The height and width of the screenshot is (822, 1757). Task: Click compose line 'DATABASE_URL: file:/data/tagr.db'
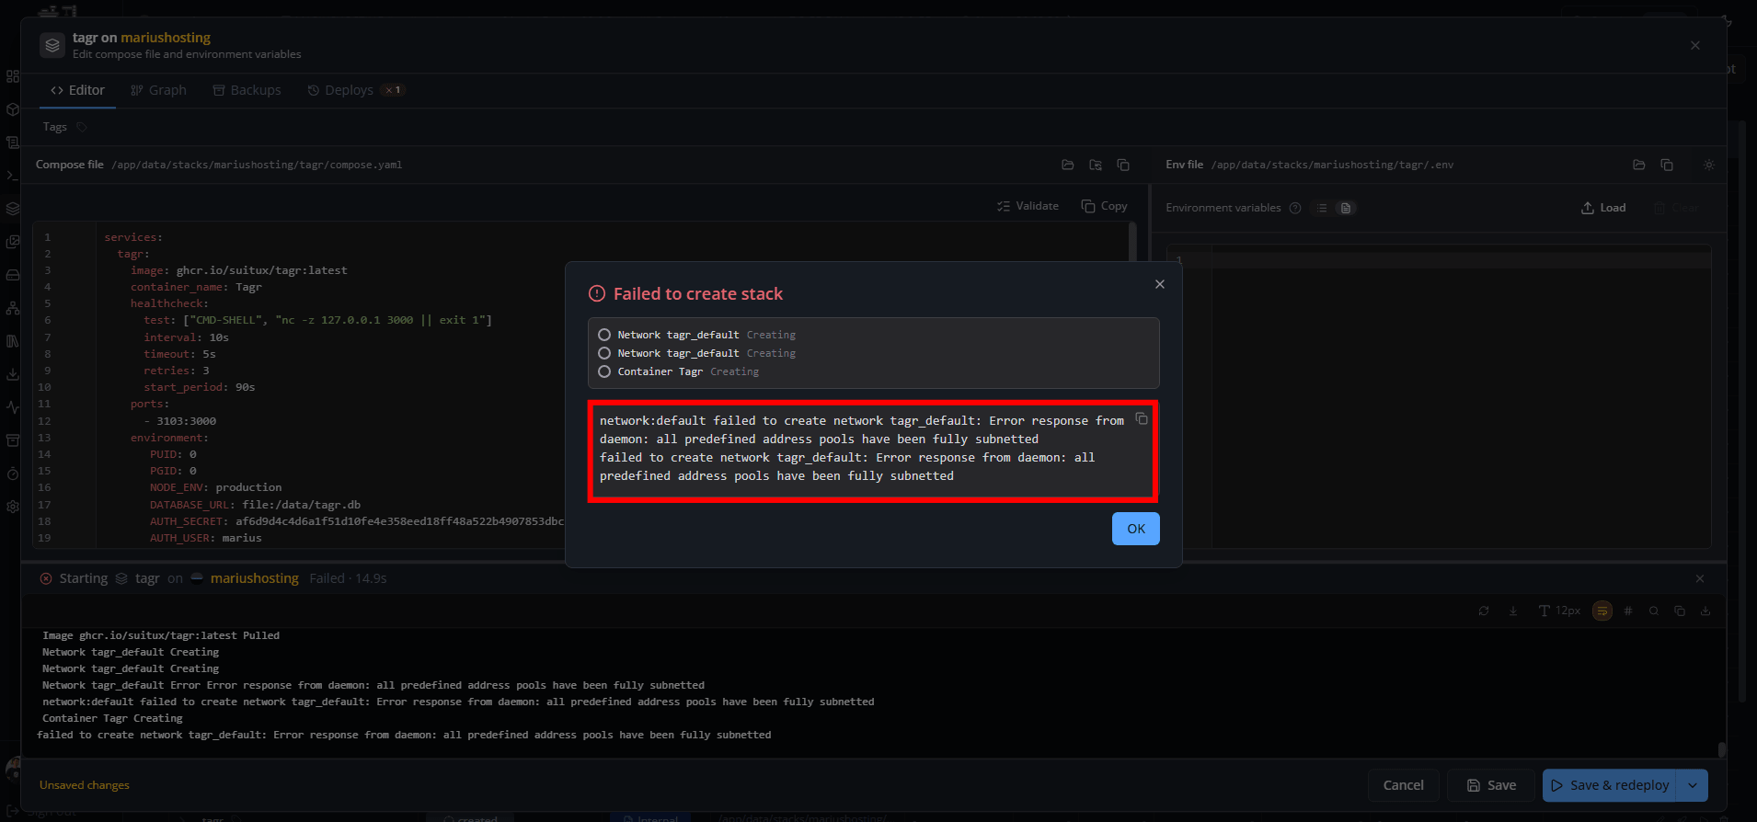click(x=255, y=505)
